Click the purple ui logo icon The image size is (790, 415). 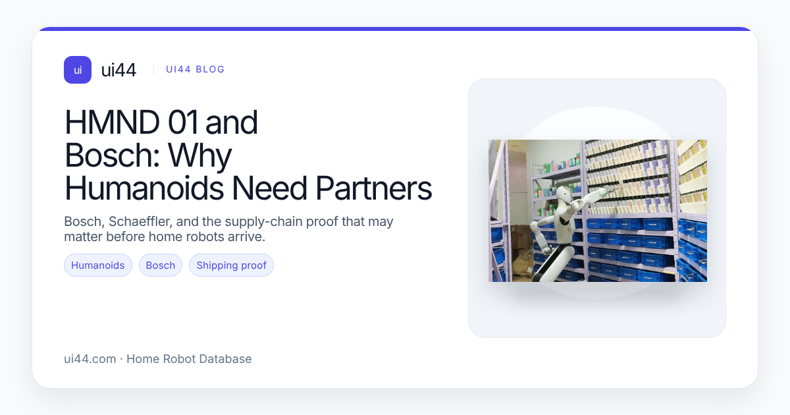(78, 70)
